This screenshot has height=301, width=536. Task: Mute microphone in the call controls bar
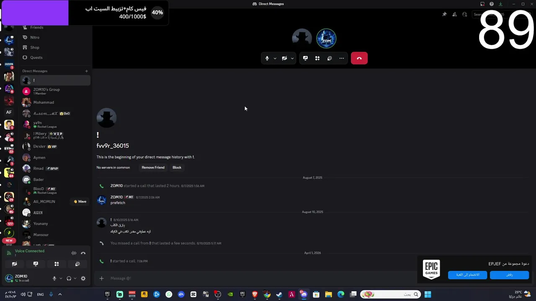coord(267,58)
